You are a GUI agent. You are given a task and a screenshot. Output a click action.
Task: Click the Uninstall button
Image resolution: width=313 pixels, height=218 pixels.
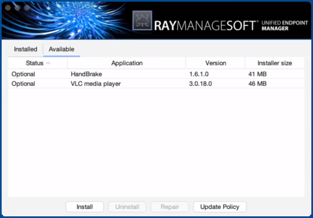tap(127, 207)
